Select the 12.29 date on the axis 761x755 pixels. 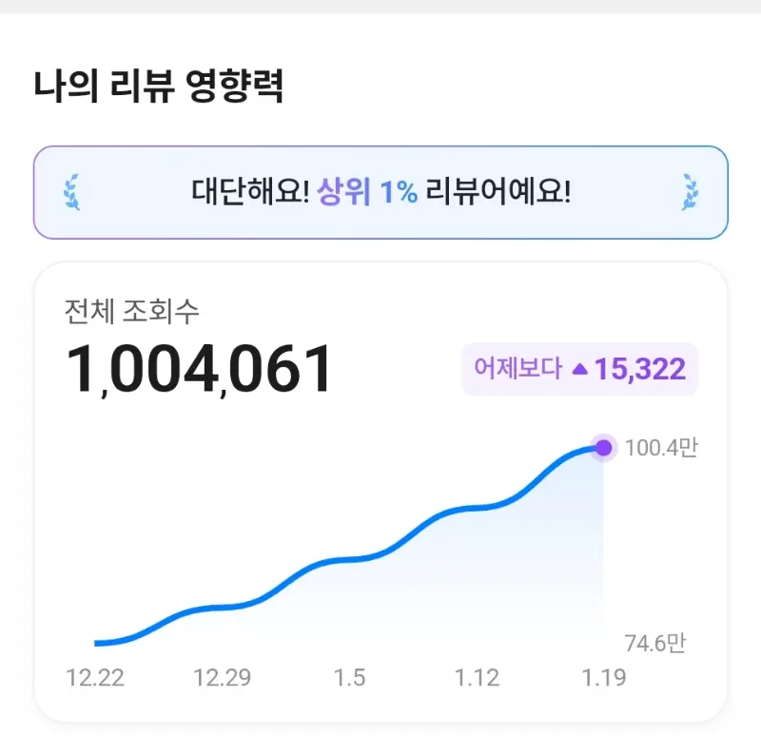[224, 678]
